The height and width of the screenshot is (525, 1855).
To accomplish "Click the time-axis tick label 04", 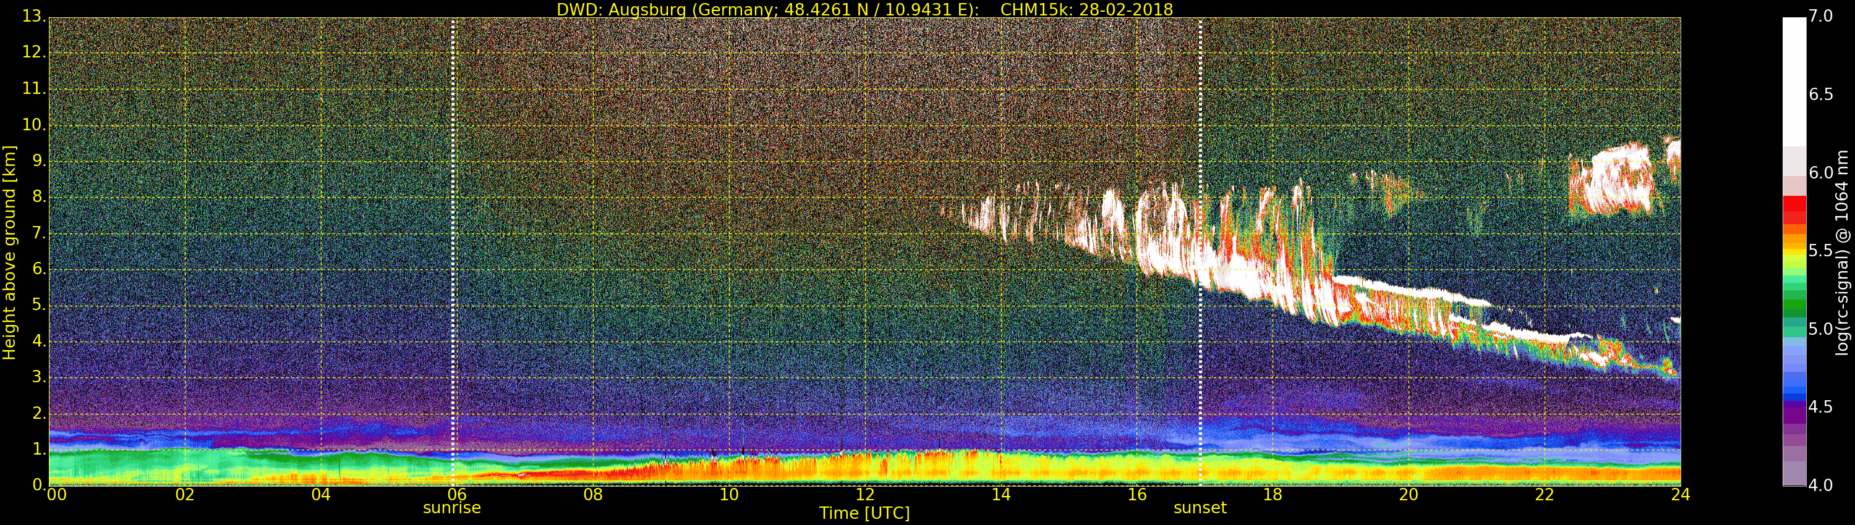I will [x=321, y=495].
